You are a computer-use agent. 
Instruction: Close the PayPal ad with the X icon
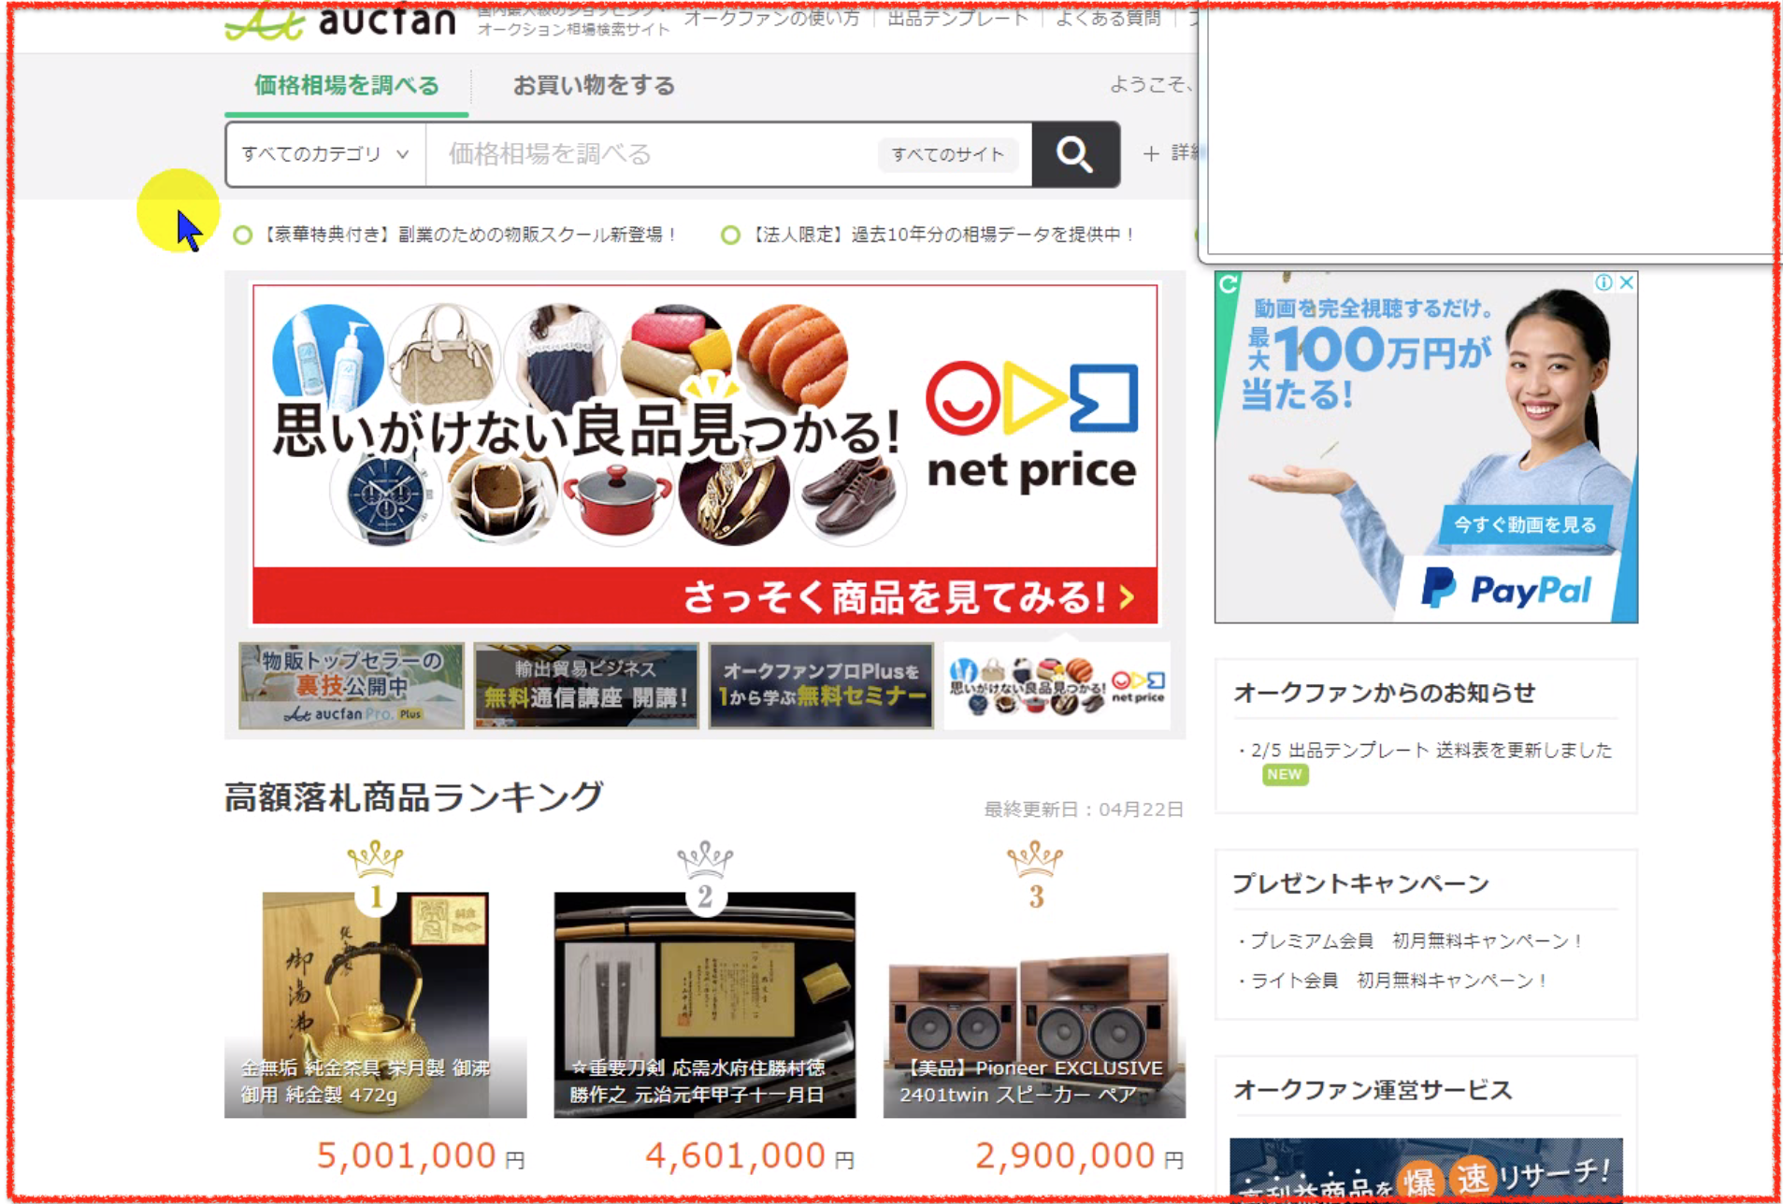pyautogui.click(x=1627, y=282)
